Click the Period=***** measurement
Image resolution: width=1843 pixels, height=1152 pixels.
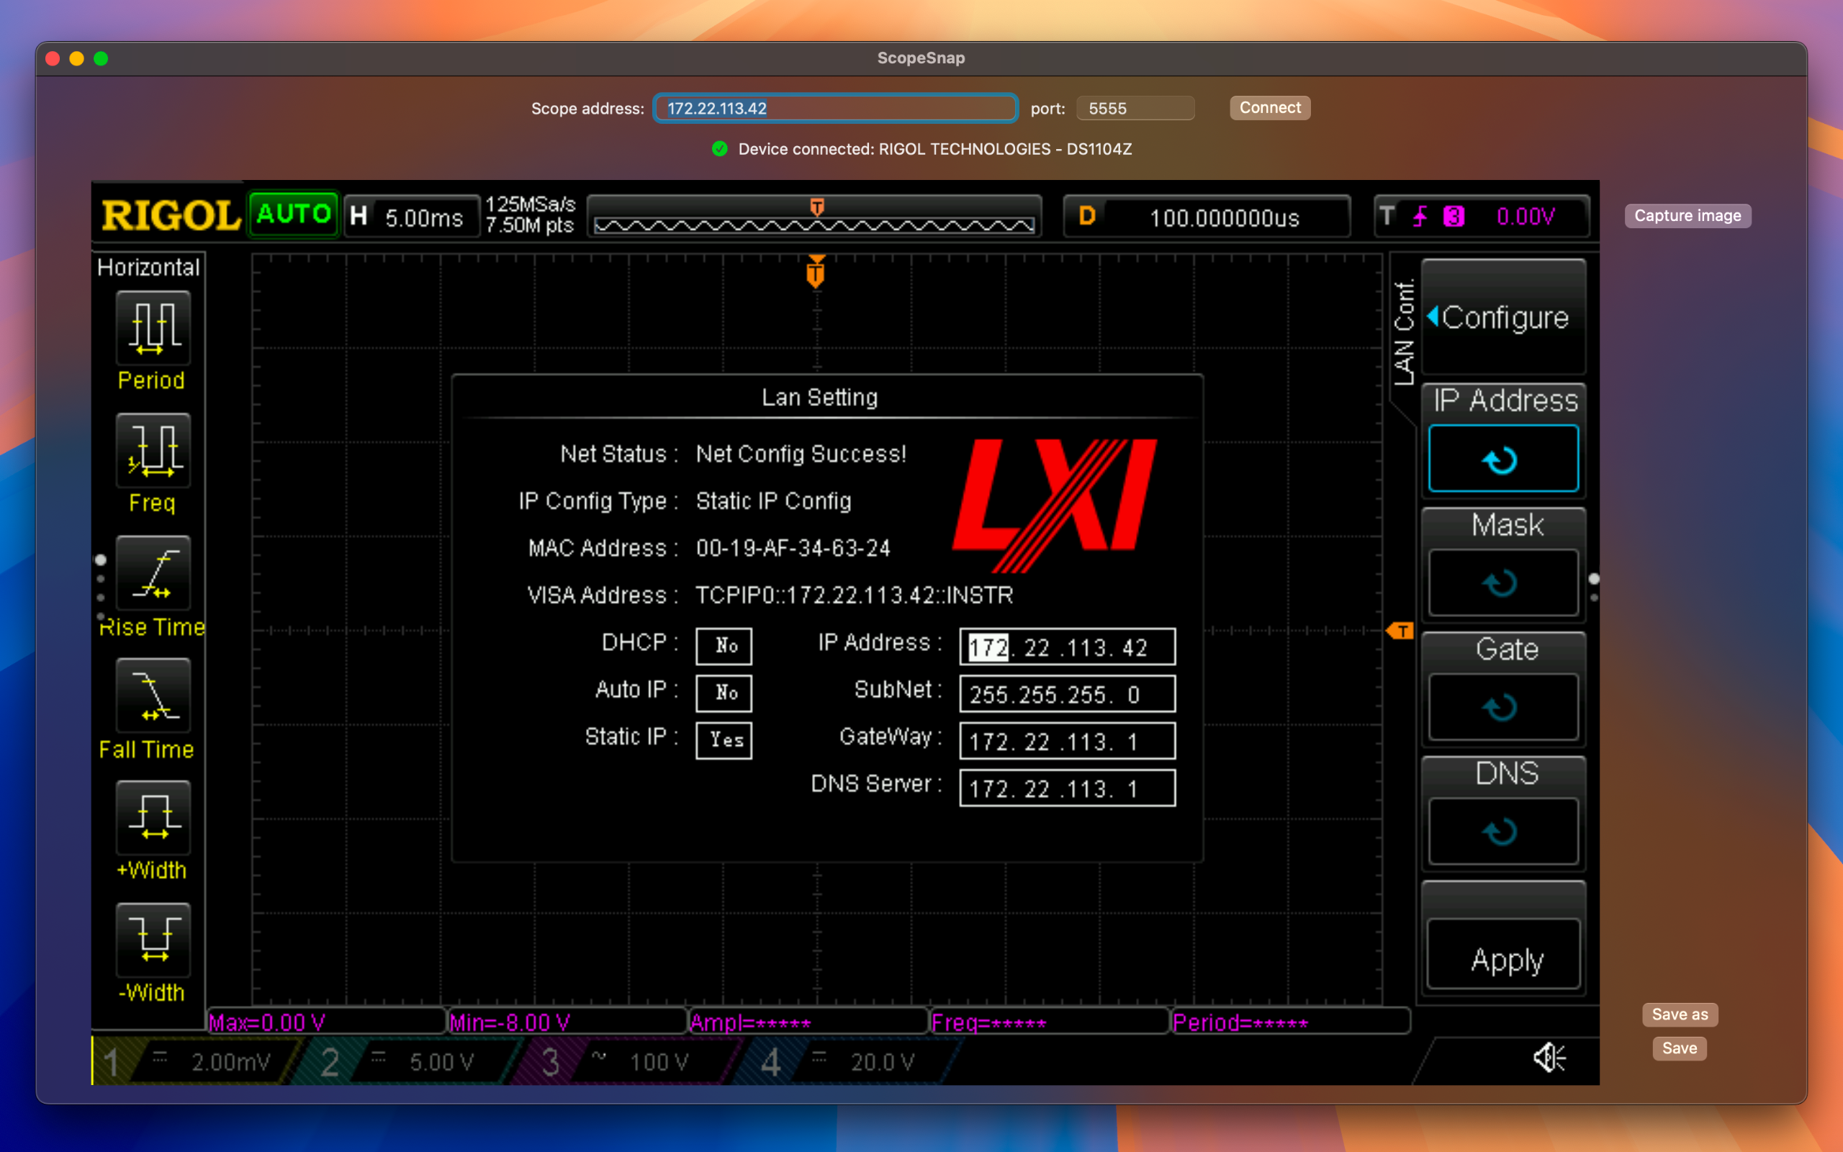tap(1290, 1022)
